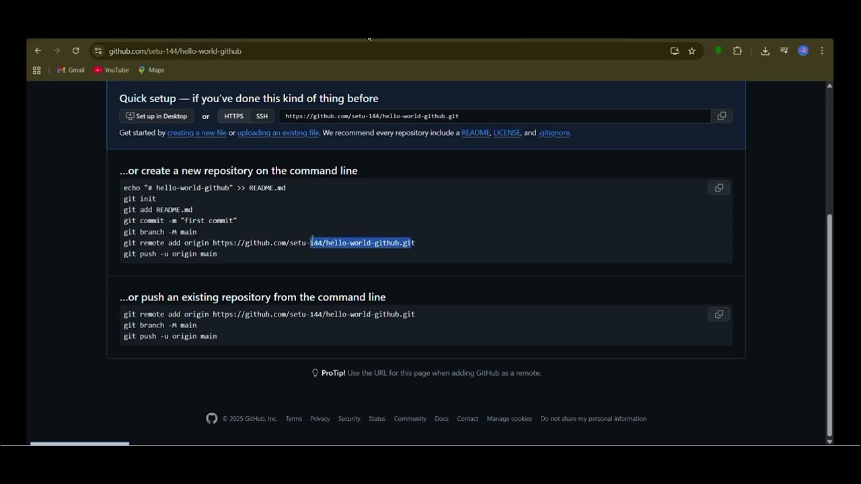Open the profile avatar menu

[803, 51]
